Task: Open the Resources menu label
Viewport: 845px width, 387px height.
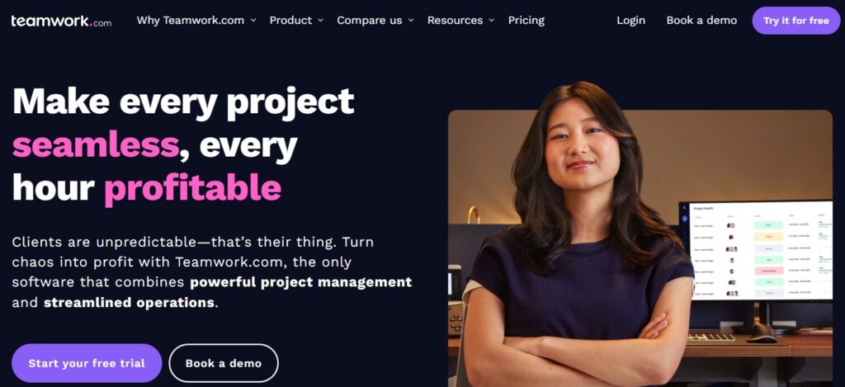Action: 455,21
